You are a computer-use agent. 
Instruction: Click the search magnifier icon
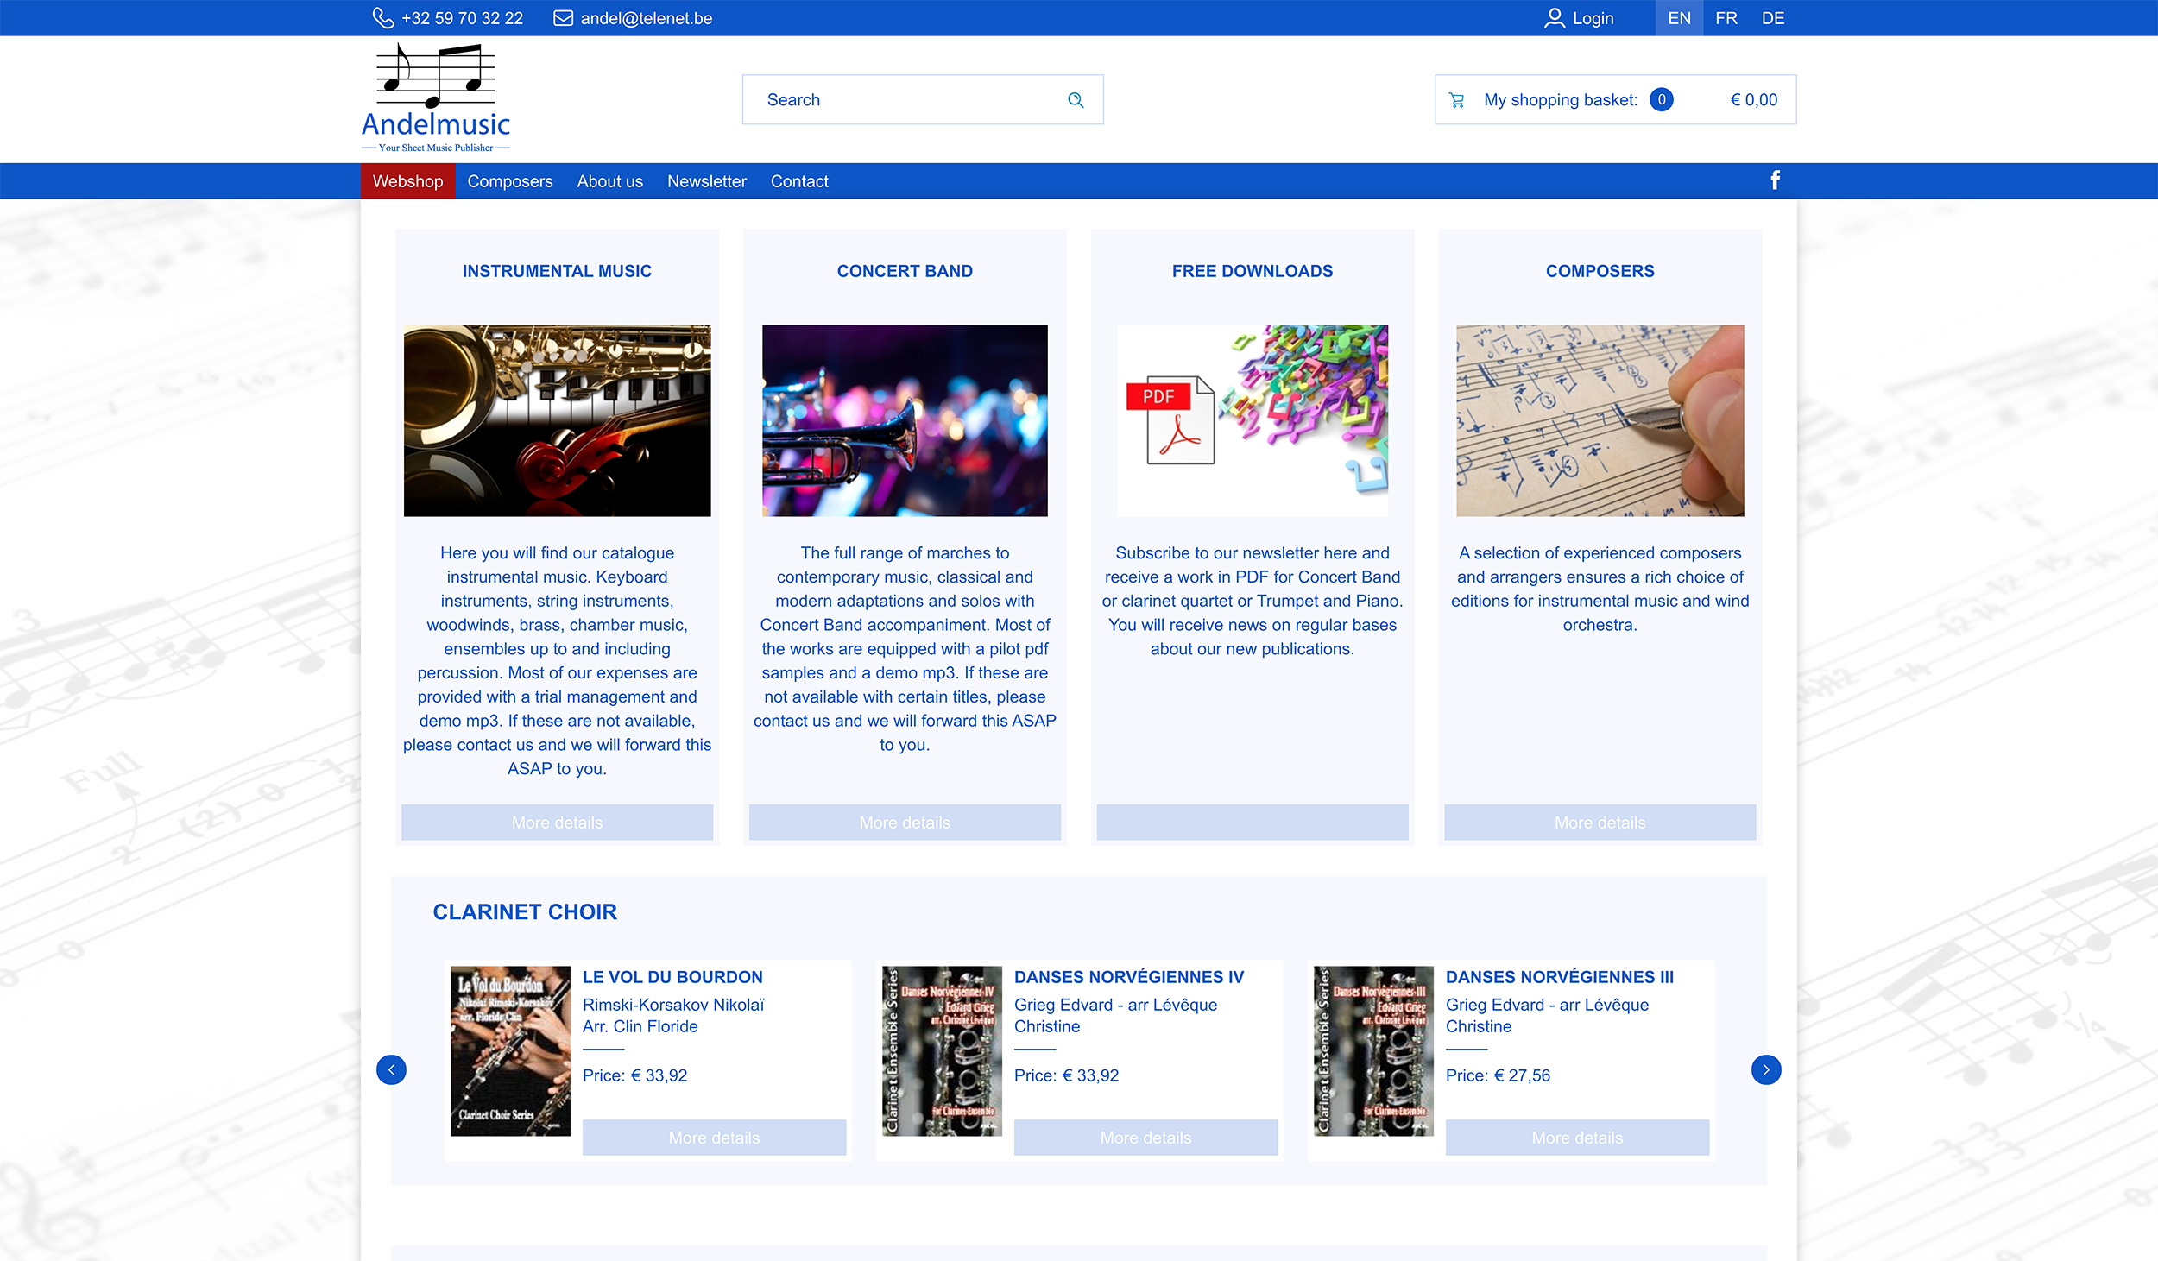1076,100
